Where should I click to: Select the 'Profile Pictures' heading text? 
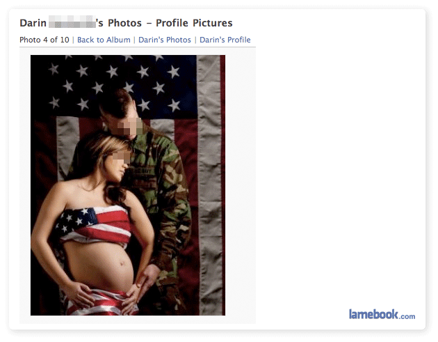coord(194,23)
